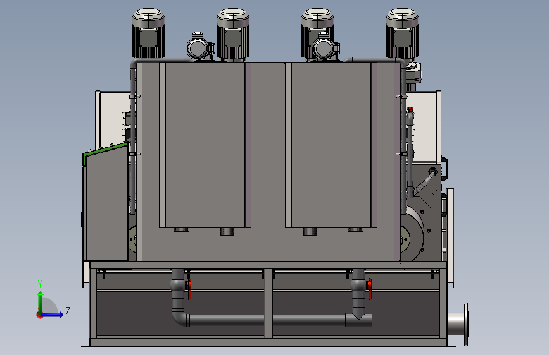Image resolution: width=549 pixels, height=355 pixels.
Task: Click the red origin ball of the triad
Action: (x=39, y=315)
